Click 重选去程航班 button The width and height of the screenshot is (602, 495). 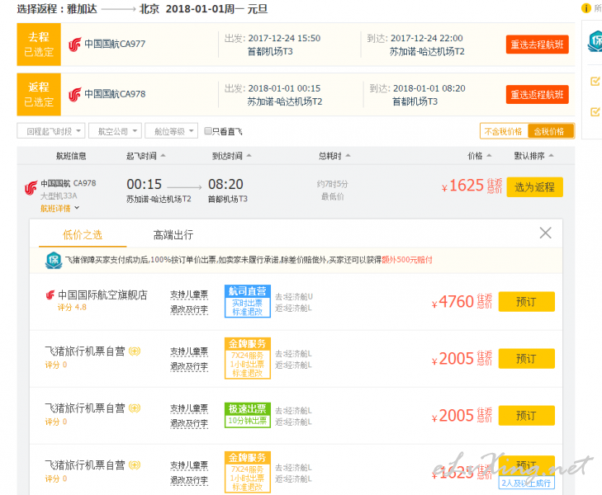pyautogui.click(x=537, y=45)
